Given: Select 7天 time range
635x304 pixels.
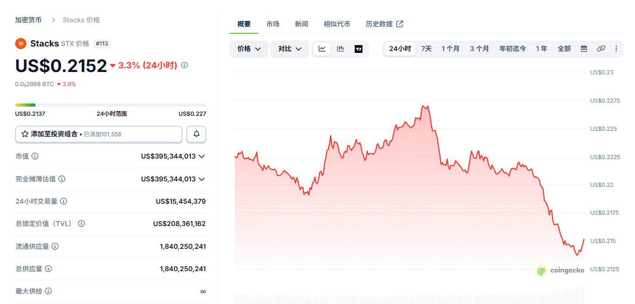Looking at the screenshot, I should (x=426, y=49).
